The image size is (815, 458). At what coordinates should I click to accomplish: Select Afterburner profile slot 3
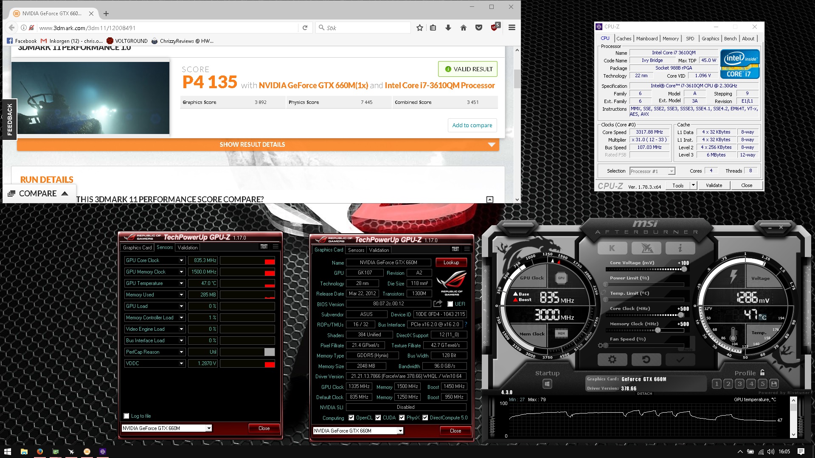tap(739, 384)
